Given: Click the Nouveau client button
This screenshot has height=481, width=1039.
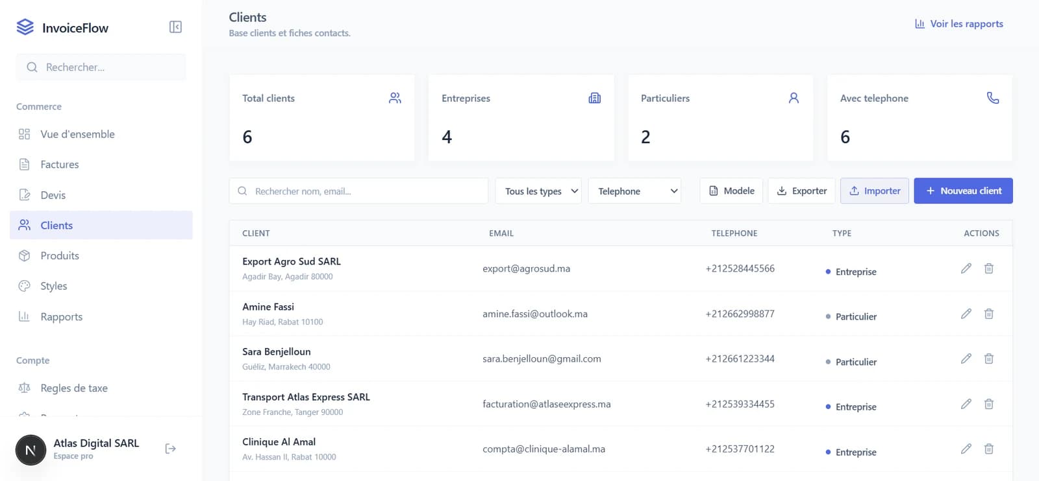Looking at the screenshot, I should [963, 191].
